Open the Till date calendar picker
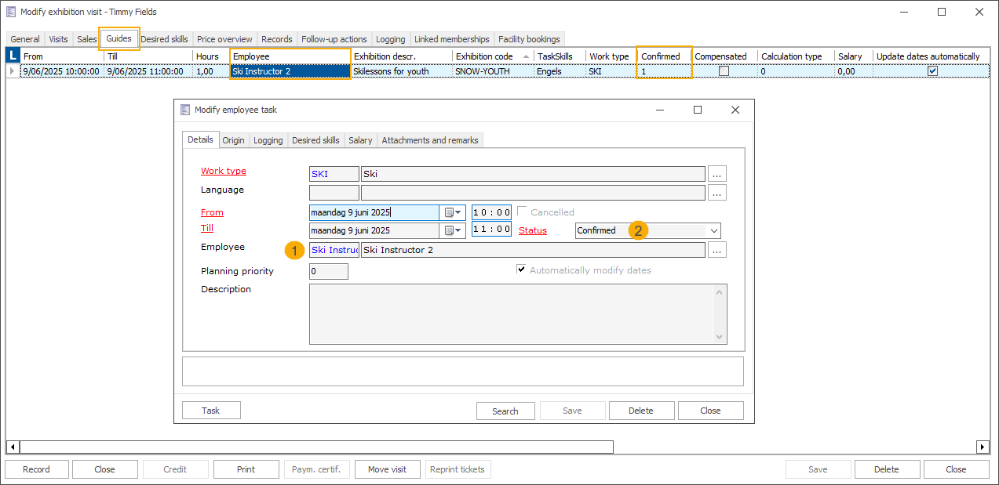This screenshot has height=485, width=999. click(x=453, y=230)
